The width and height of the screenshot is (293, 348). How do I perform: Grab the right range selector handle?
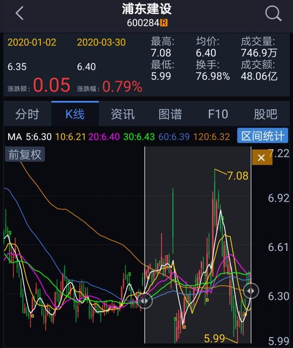251,291
